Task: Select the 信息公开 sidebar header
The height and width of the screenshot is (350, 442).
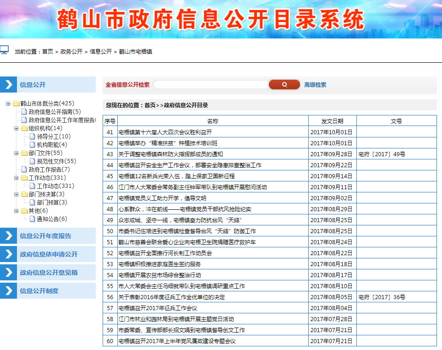Action: [33, 85]
